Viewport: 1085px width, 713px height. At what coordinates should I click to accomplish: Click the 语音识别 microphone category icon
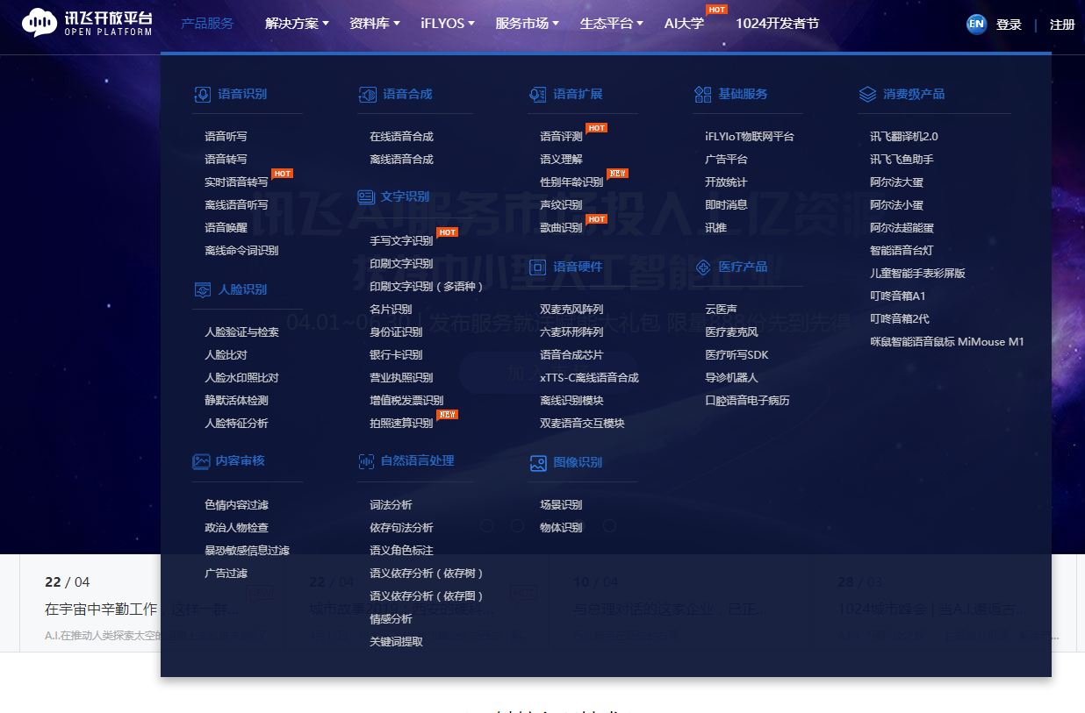point(202,95)
